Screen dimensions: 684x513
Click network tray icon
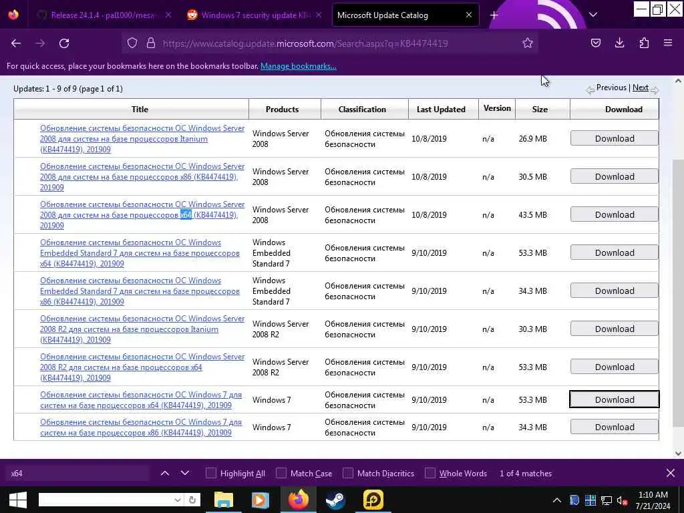pyautogui.click(x=607, y=500)
